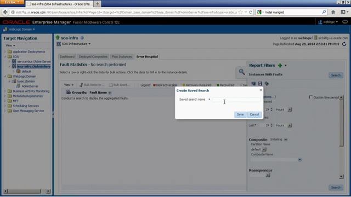This screenshot has height=197, width=351.
Task: Switch to the Flow Instances tab
Action: [122, 57]
